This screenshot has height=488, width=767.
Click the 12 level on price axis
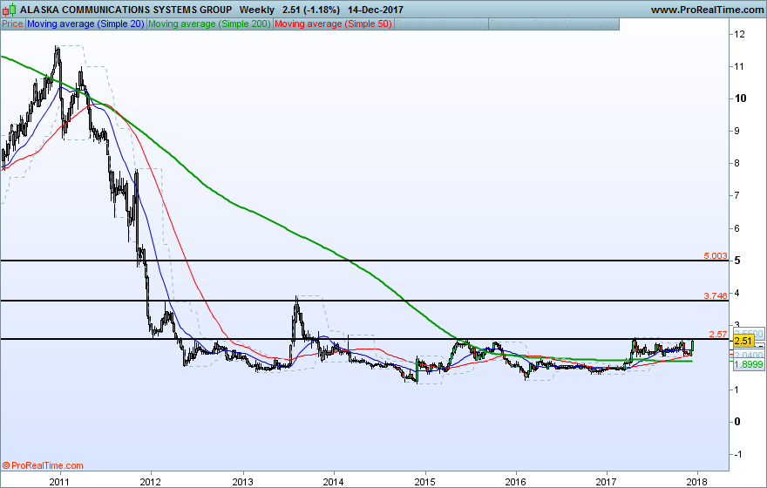click(x=739, y=34)
